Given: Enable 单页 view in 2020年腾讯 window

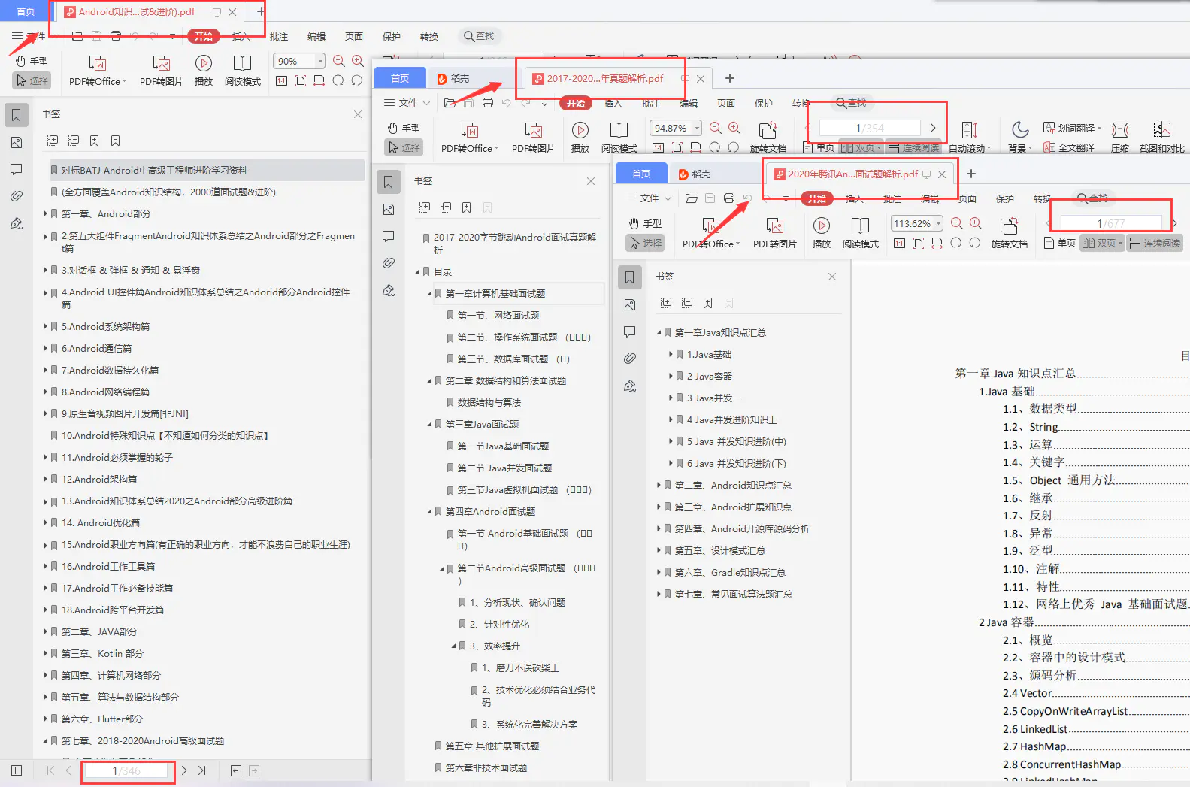Looking at the screenshot, I should point(1060,243).
